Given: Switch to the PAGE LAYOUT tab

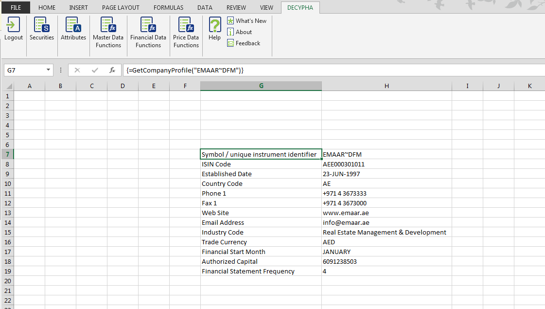Looking at the screenshot, I should click(121, 8).
